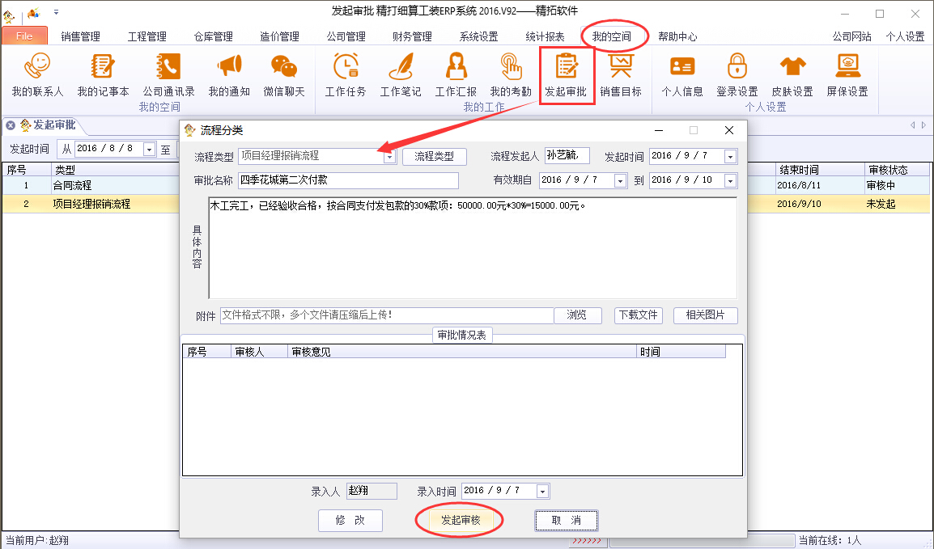
Task: Expand the 流程类型 dropdown
Action: [x=389, y=157]
